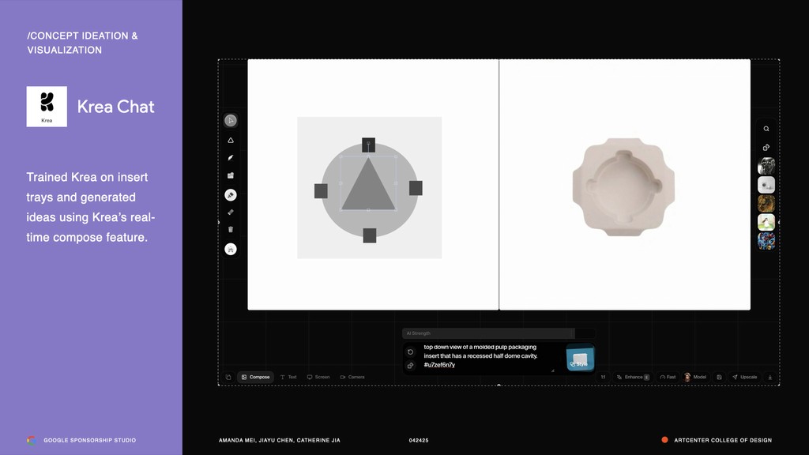Click the Upscale button
Image resolution: width=809 pixels, height=455 pixels.
pos(744,377)
